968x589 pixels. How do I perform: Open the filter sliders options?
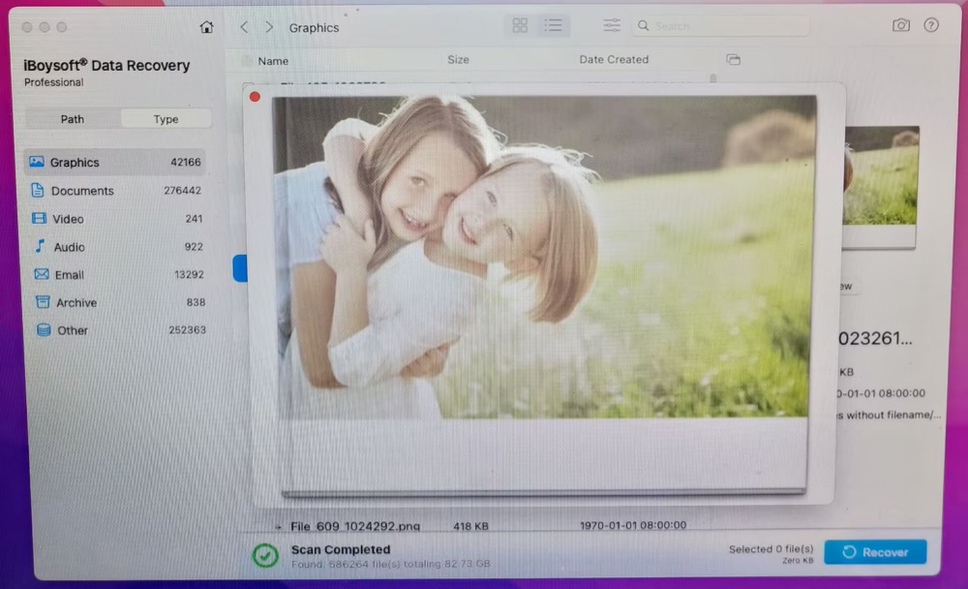612,25
